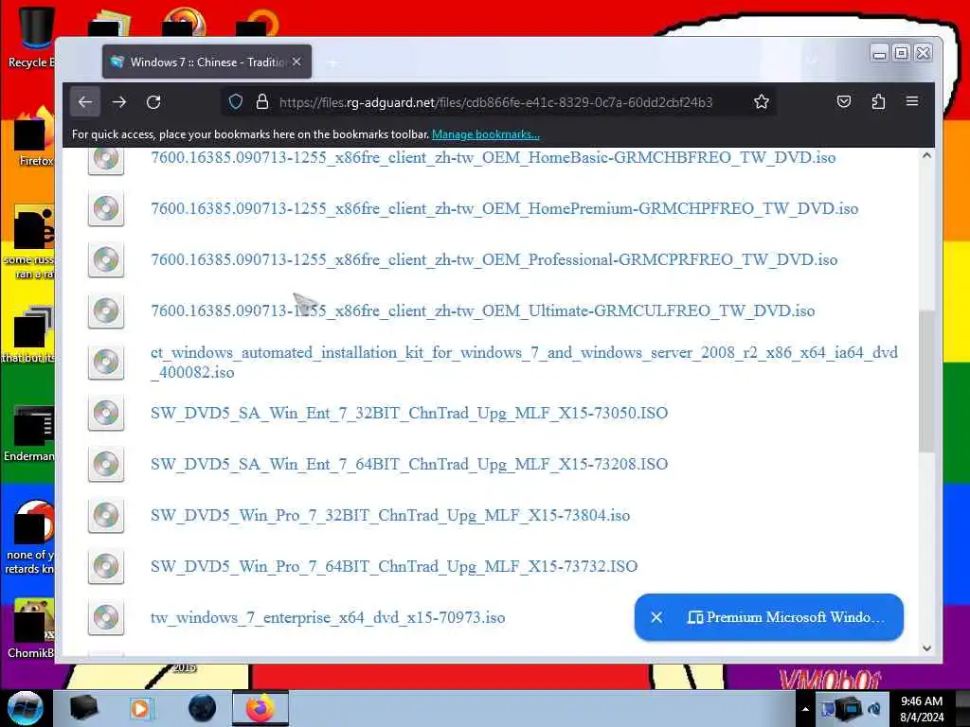This screenshot has width=970, height=727.
Task: Open the taskbar clock 9:46 AM
Action: coord(922,709)
